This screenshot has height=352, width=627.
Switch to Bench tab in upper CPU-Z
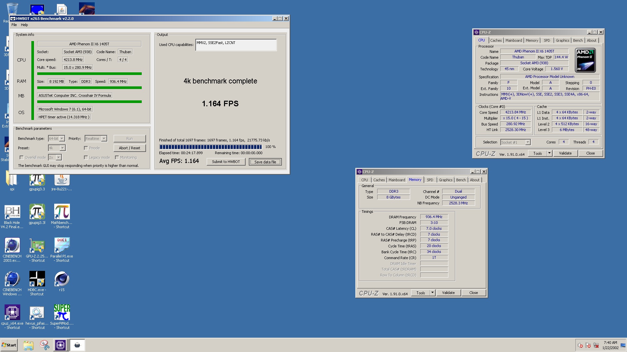point(578,40)
